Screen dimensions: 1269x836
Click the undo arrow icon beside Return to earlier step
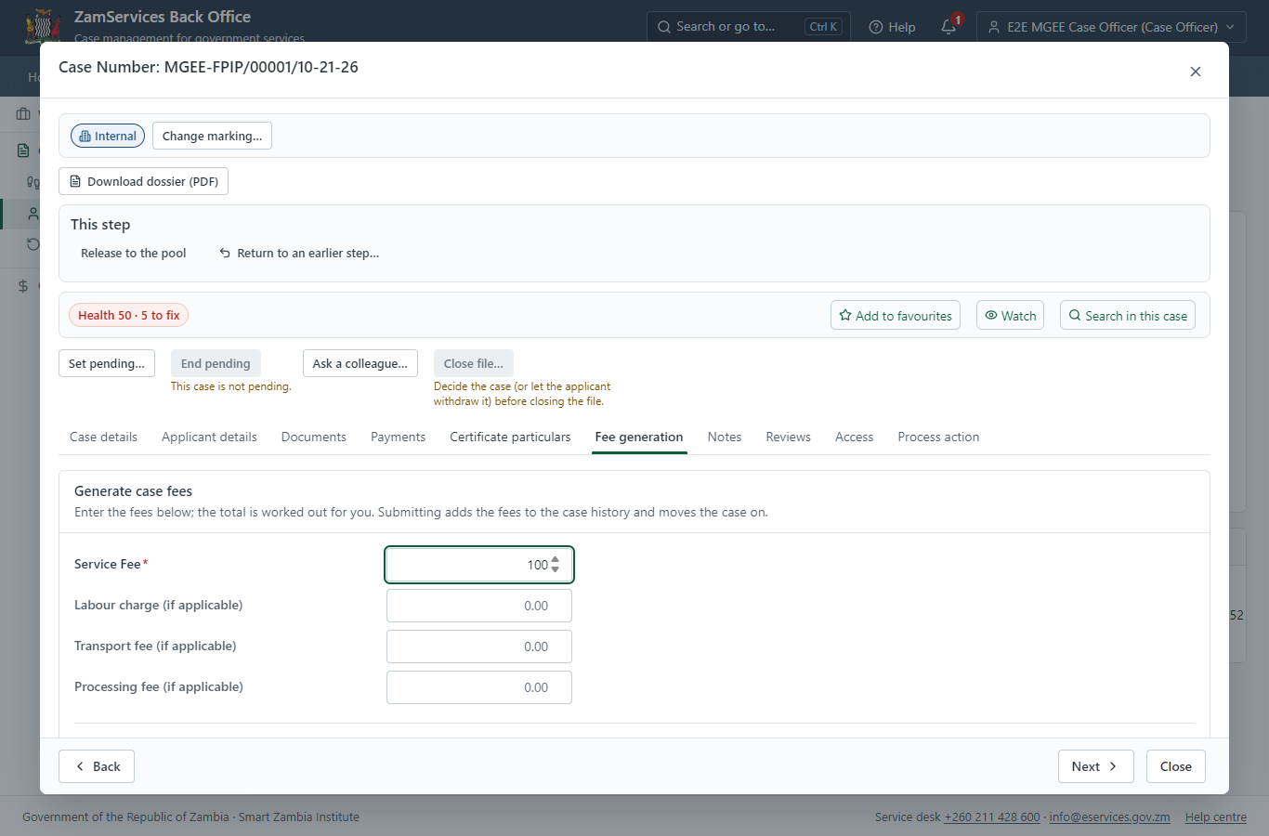tap(225, 253)
